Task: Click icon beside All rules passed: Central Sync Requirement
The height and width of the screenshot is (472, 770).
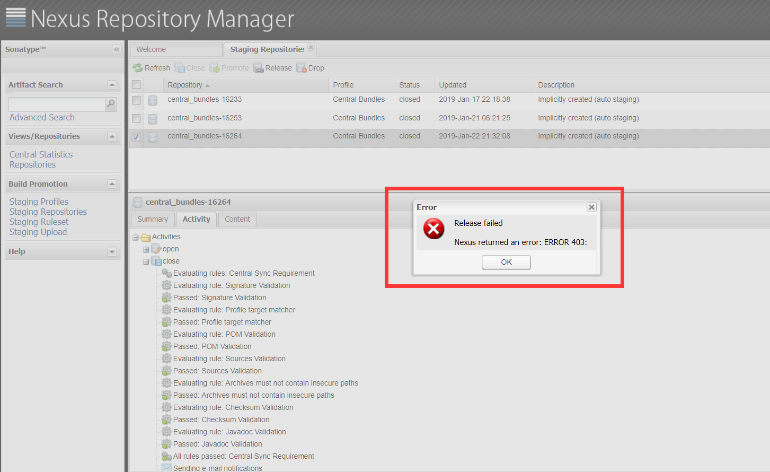Action: [166, 456]
